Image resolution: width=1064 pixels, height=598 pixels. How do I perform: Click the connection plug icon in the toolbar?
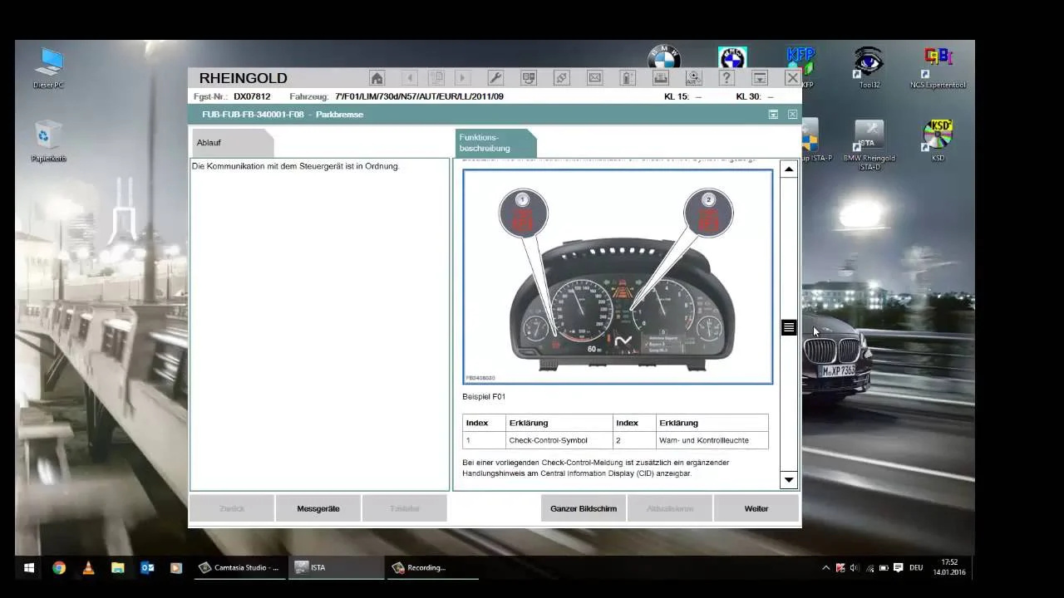pyautogui.click(x=561, y=77)
